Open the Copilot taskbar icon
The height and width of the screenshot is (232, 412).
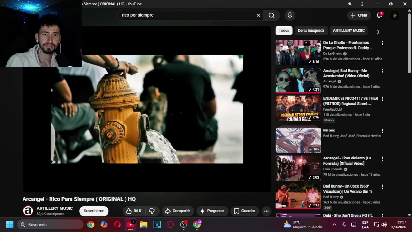(x=104, y=225)
